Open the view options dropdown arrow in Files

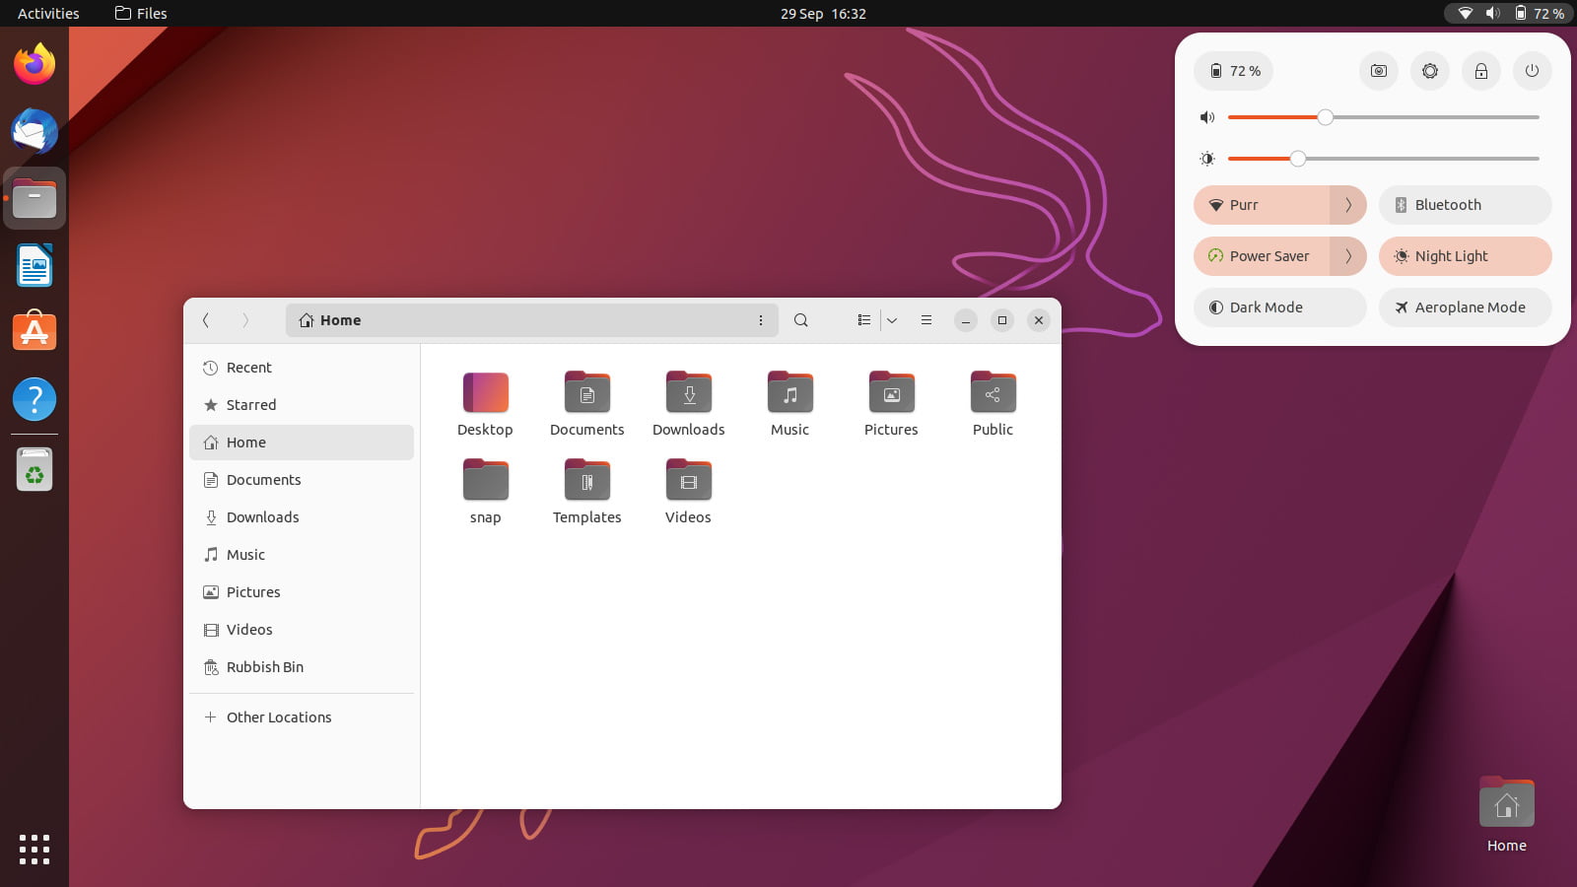892,319
